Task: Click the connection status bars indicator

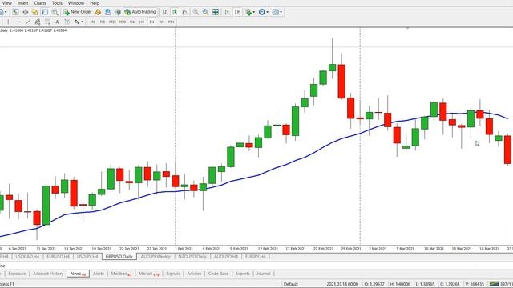Action: 494,284
